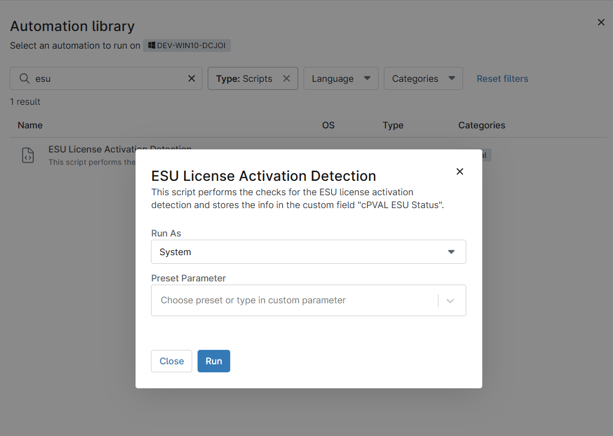Click the search magnifier icon
Image resolution: width=613 pixels, height=436 pixels.
(24, 79)
